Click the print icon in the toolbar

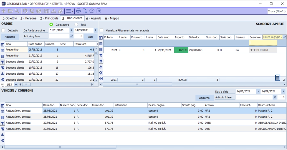(x=78, y=11)
